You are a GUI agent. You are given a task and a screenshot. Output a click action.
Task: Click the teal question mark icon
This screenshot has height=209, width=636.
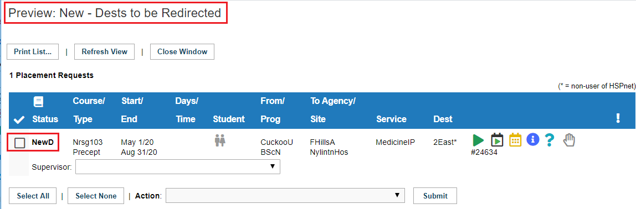(550, 140)
